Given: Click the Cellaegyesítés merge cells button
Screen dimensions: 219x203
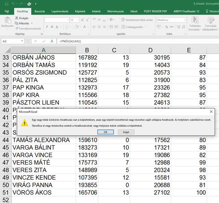Looking at the screenshot, I should pos(132,27).
